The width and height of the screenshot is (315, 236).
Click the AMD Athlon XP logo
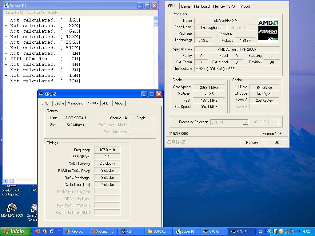268,29
